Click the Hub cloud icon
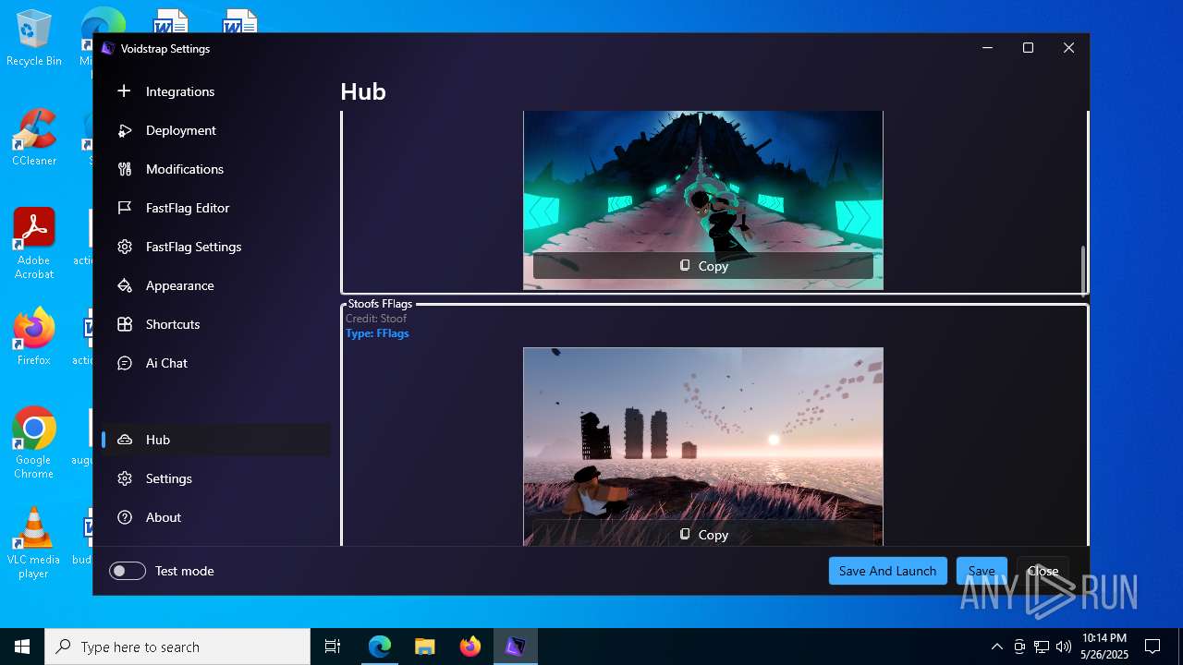The width and height of the screenshot is (1183, 665). [125, 440]
